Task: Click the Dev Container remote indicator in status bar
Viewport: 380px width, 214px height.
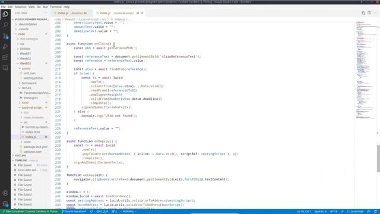Action: tap(30, 212)
